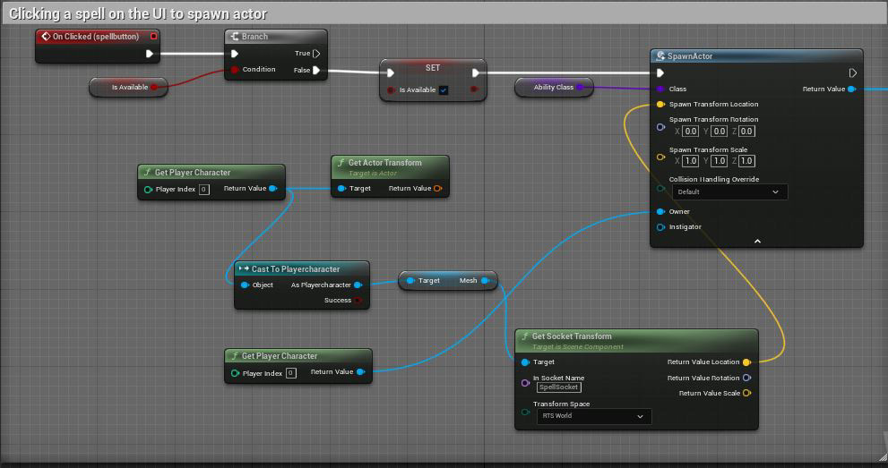The height and width of the screenshot is (468, 888).
Task: Click the Branch False output exec pin
Action: point(316,70)
